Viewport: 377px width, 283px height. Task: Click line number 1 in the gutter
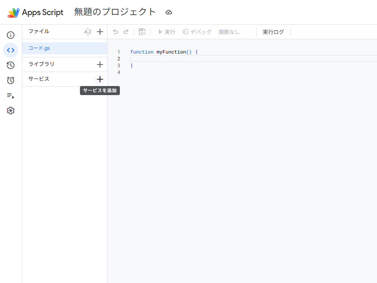pos(118,52)
